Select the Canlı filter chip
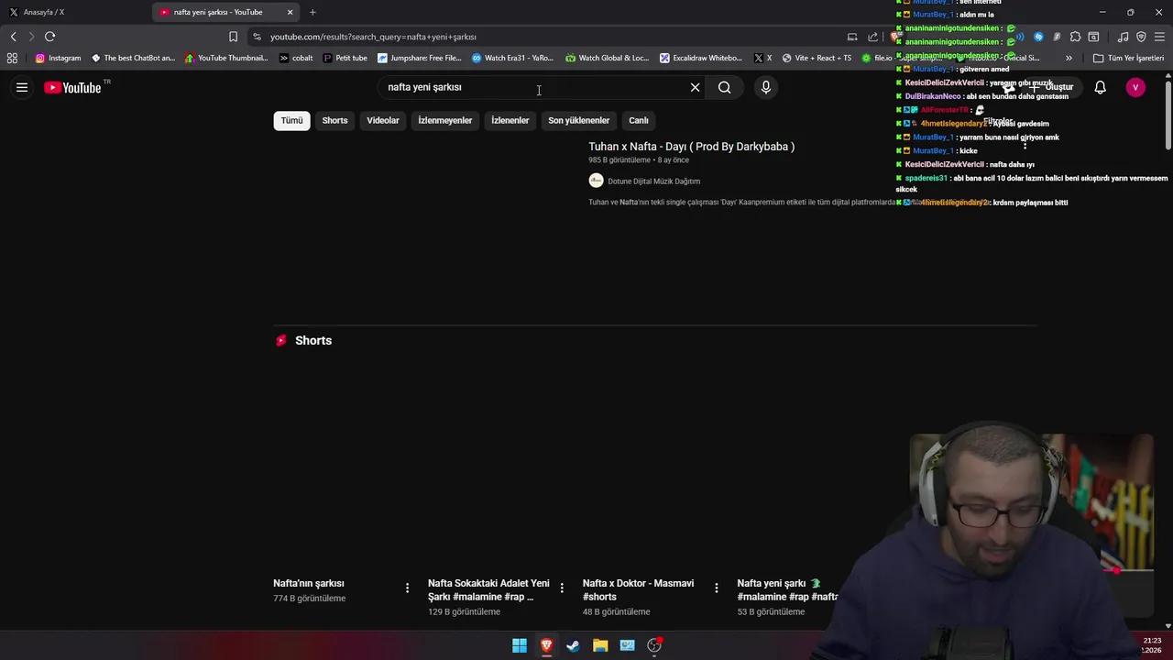 (639, 120)
